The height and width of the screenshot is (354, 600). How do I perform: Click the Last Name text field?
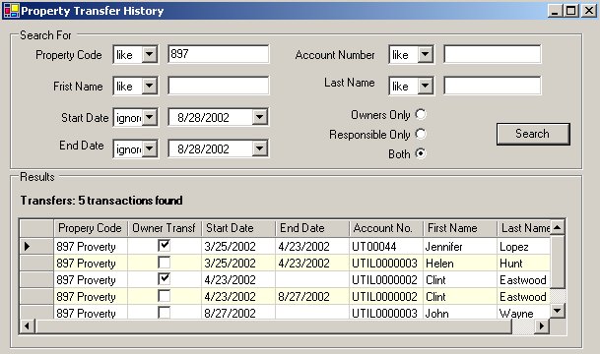tap(492, 86)
